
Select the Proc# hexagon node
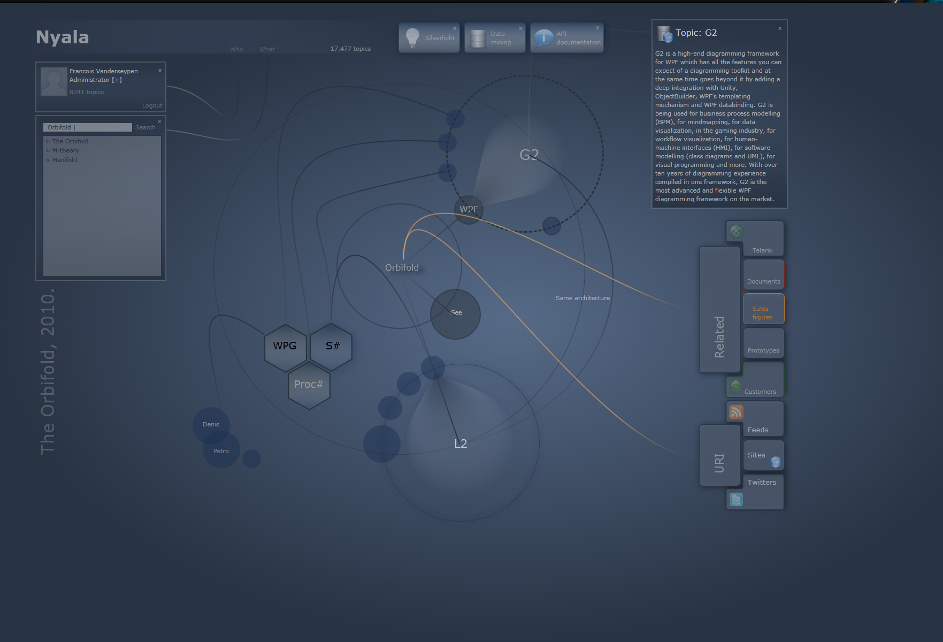click(309, 385)
